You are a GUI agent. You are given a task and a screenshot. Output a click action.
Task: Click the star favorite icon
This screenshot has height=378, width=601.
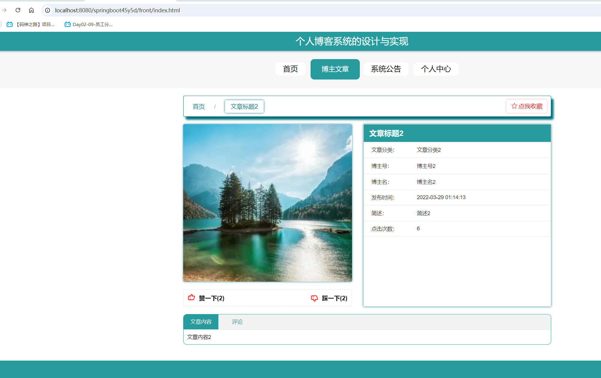click(x=514, y=106)
